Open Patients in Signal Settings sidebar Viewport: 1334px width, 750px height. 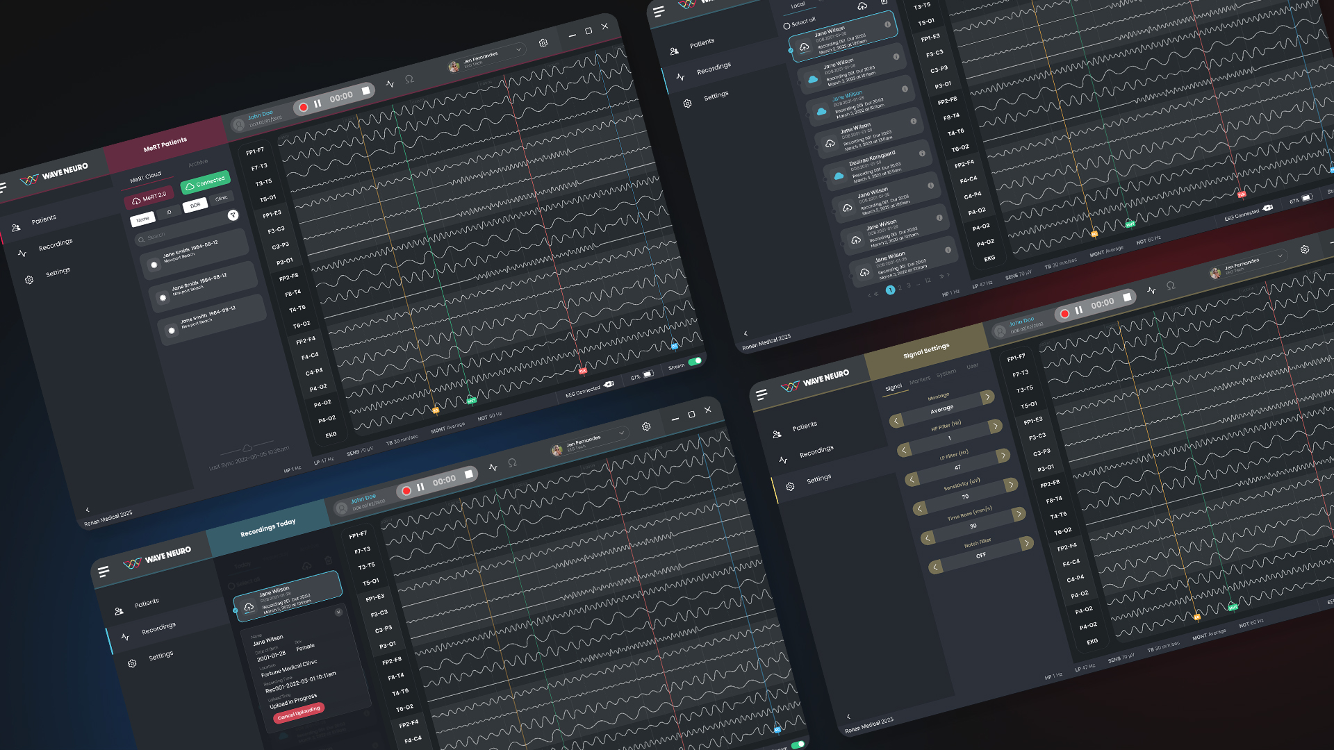pyautogui.click(x=805, y=426)
